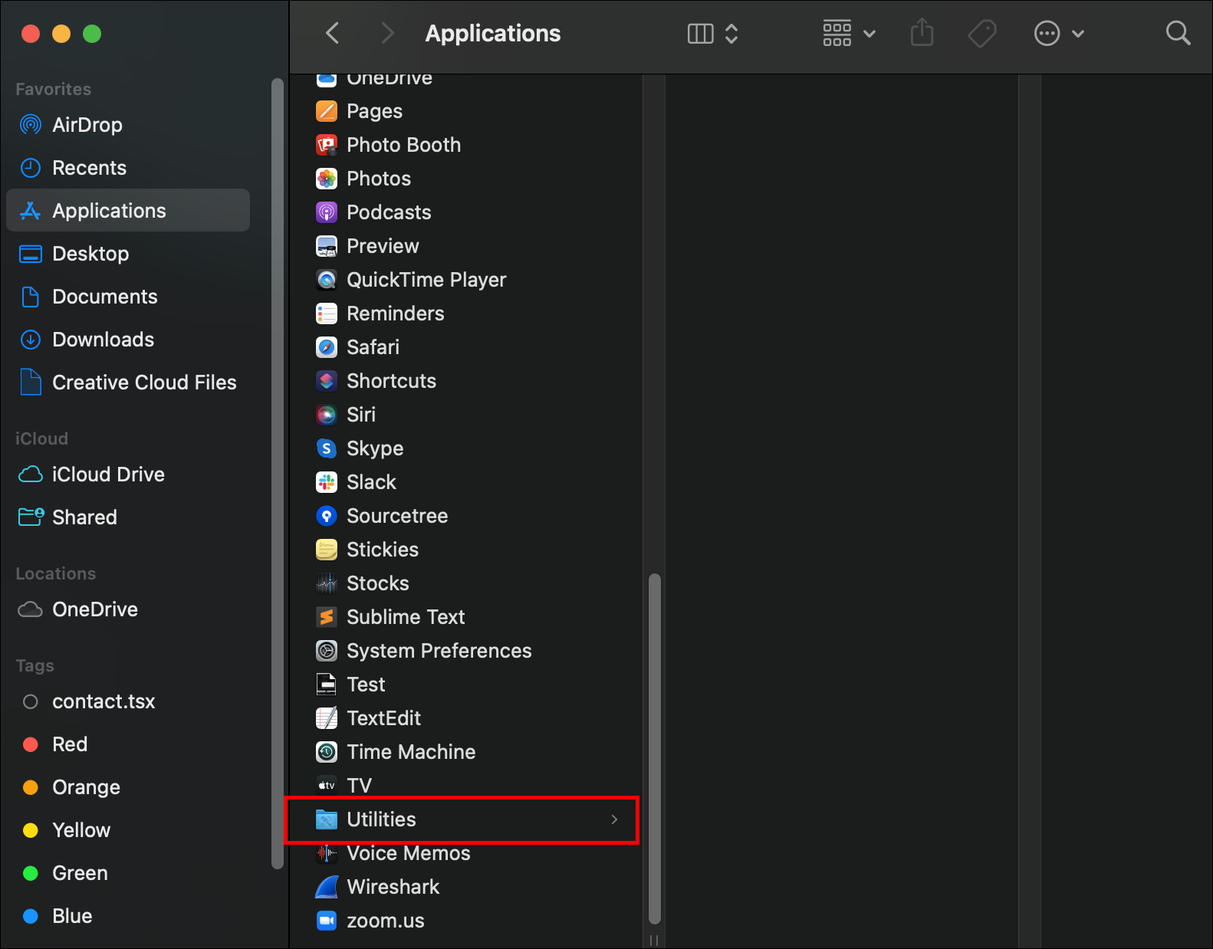Open the Safari app icon
This screenshot has height=949, width=1213.
(327, 347)
